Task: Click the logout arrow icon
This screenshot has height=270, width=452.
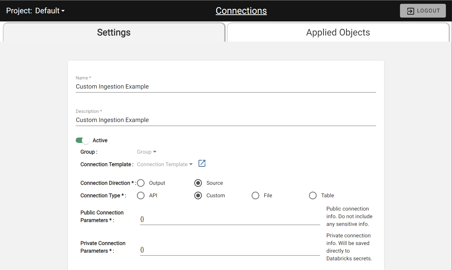Action: click(410, 11)
